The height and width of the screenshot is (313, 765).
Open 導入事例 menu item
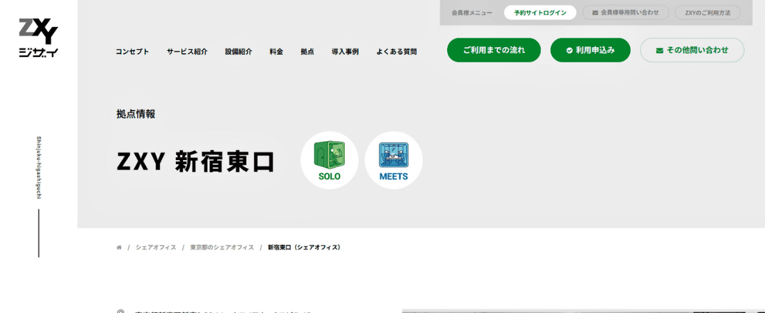tap(345, 51)
